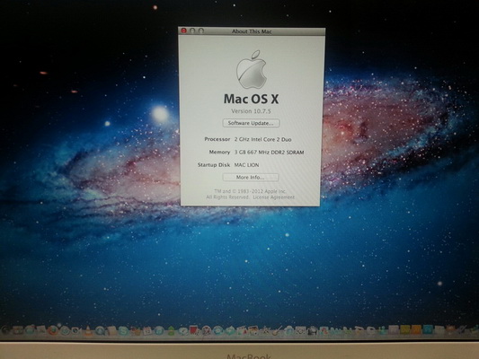This screenshot has width=479, height=359.
Task: Open More Info about this Mac
Action: coord(251,177)
